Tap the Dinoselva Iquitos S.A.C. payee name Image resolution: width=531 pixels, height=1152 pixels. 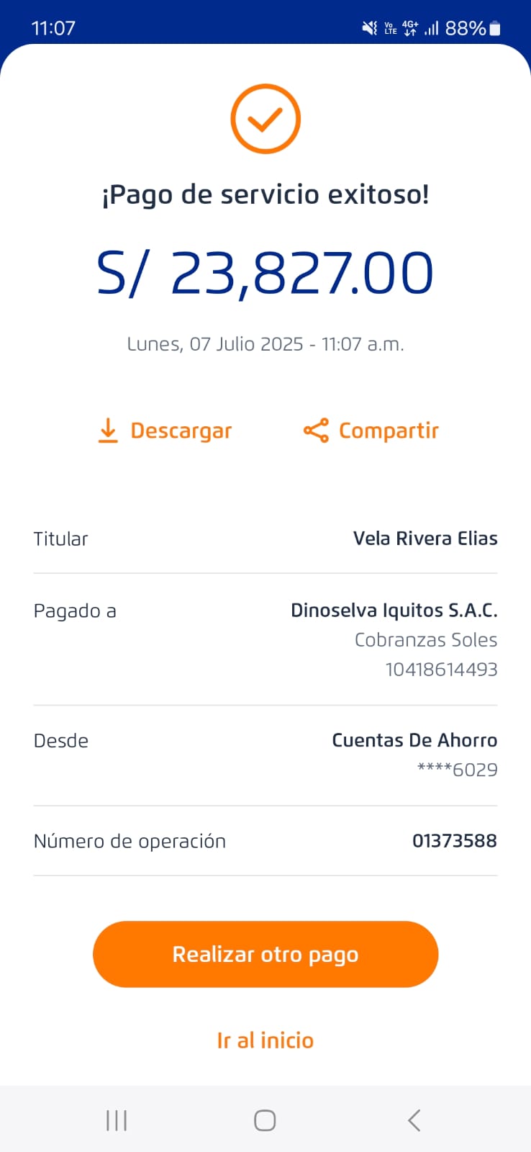point(394,611)
